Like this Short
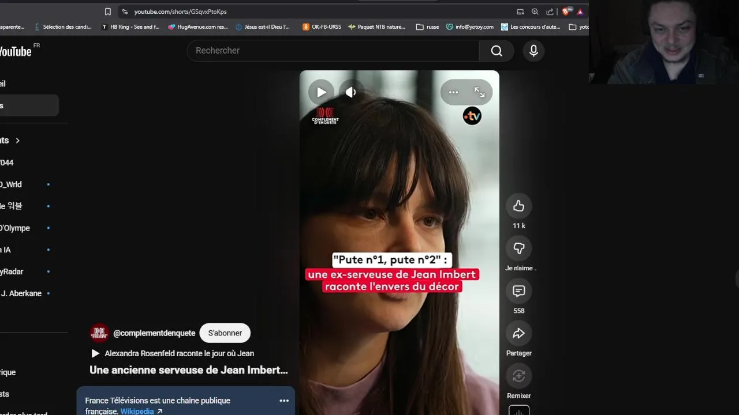This screenshot has width=739, height=415. click(x=518, y=206)
